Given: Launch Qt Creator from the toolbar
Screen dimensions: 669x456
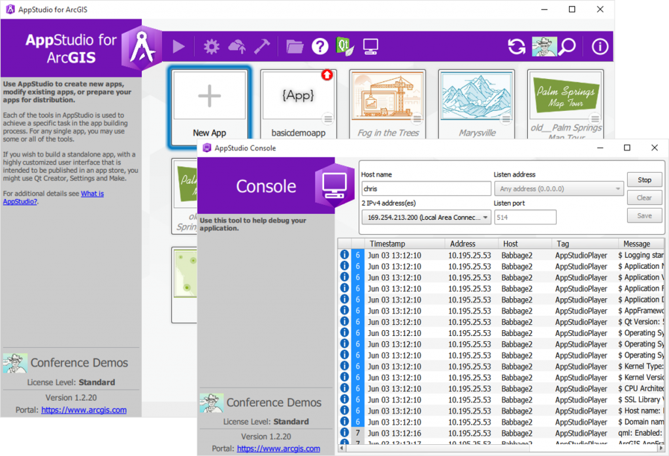Looking at the screenshot, I should [x=345, y=46].
